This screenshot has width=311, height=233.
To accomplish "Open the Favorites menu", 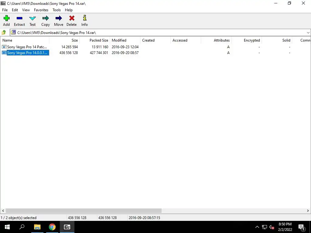I will coord(41,10).
